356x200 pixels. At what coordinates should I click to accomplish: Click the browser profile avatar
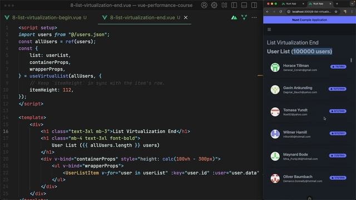pos(345,12)
